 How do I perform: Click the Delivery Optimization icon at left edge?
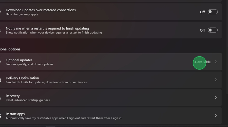click(x=1, y=80)
